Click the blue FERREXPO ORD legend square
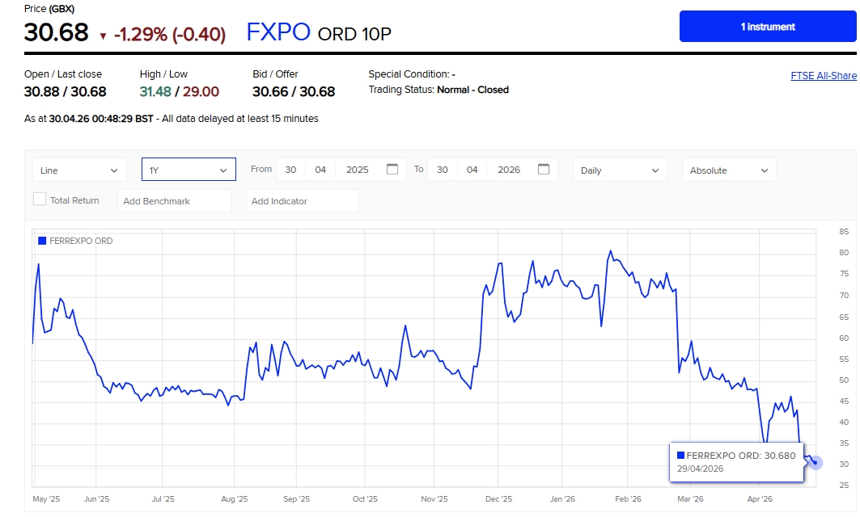This screenshot has width=860, height=517. (42, 241)
